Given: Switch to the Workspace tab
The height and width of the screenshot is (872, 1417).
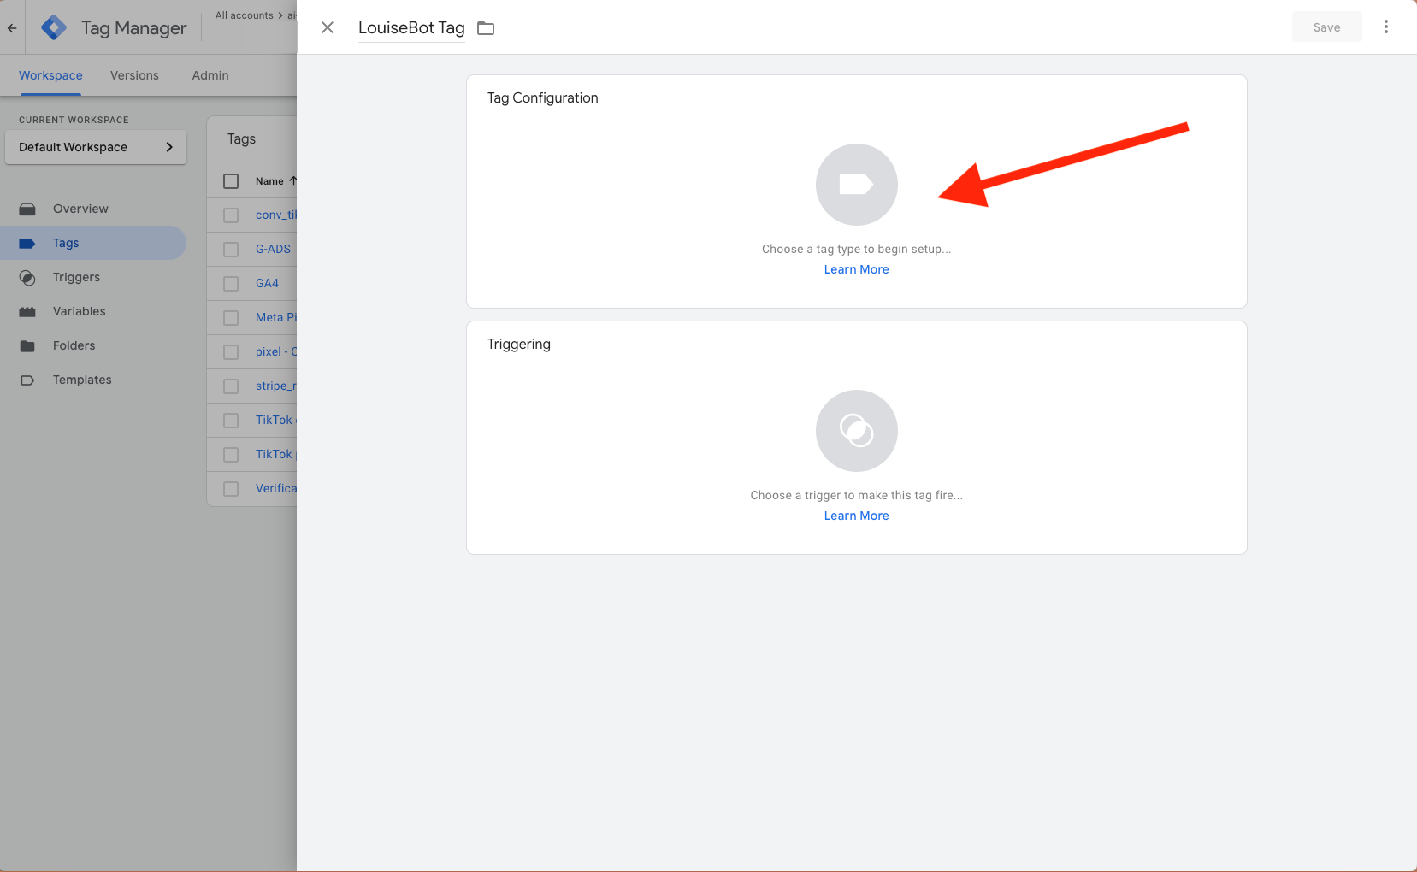Looking at the screenshot, I should click(50, 75).
